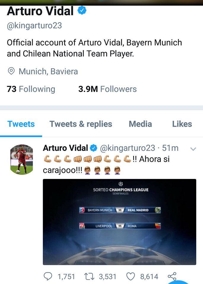203x284 pixels.
Task: Click the reply speech bubble icon
Action: (48, 276)
